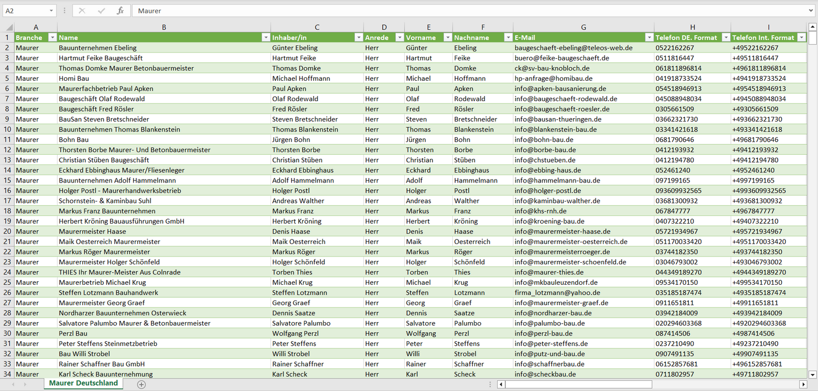Open the Nachname column filter dropdown
The width and height of the screenshot is (818, 391).
pos(508,37)
